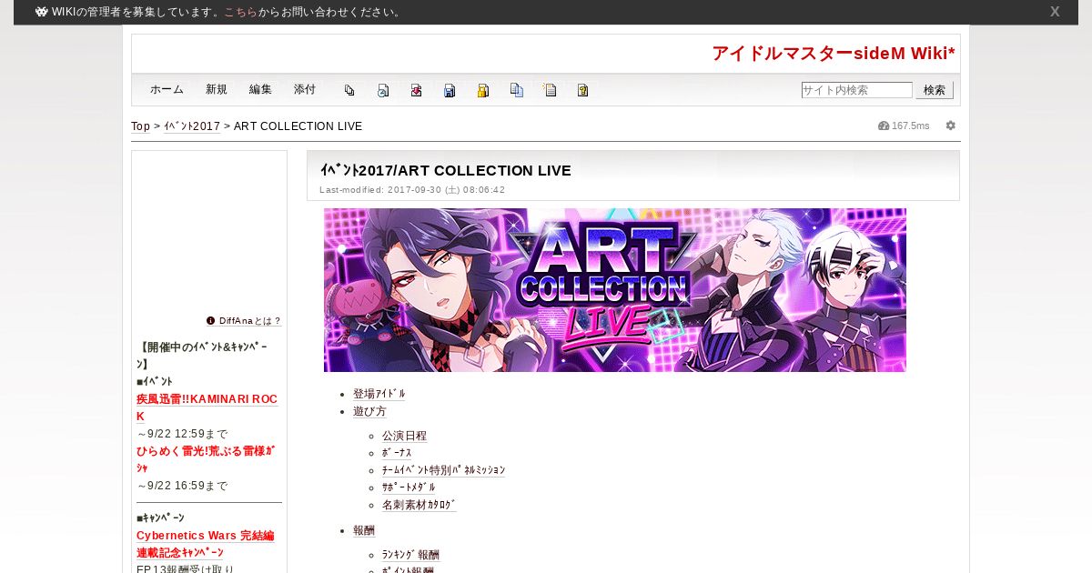The width and height of the screenshot is (1092, 573).
Task: Jump to 名刺素材ｶﾀﾛｸﾞ subsection
Action: pos(420,505)
